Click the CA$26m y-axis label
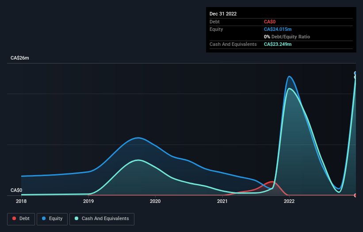The width and height of the screenshot is (363, 232). [x=20, y=58]
